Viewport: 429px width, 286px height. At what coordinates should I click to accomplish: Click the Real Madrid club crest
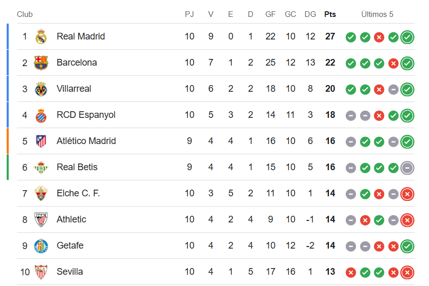(41, 36)
